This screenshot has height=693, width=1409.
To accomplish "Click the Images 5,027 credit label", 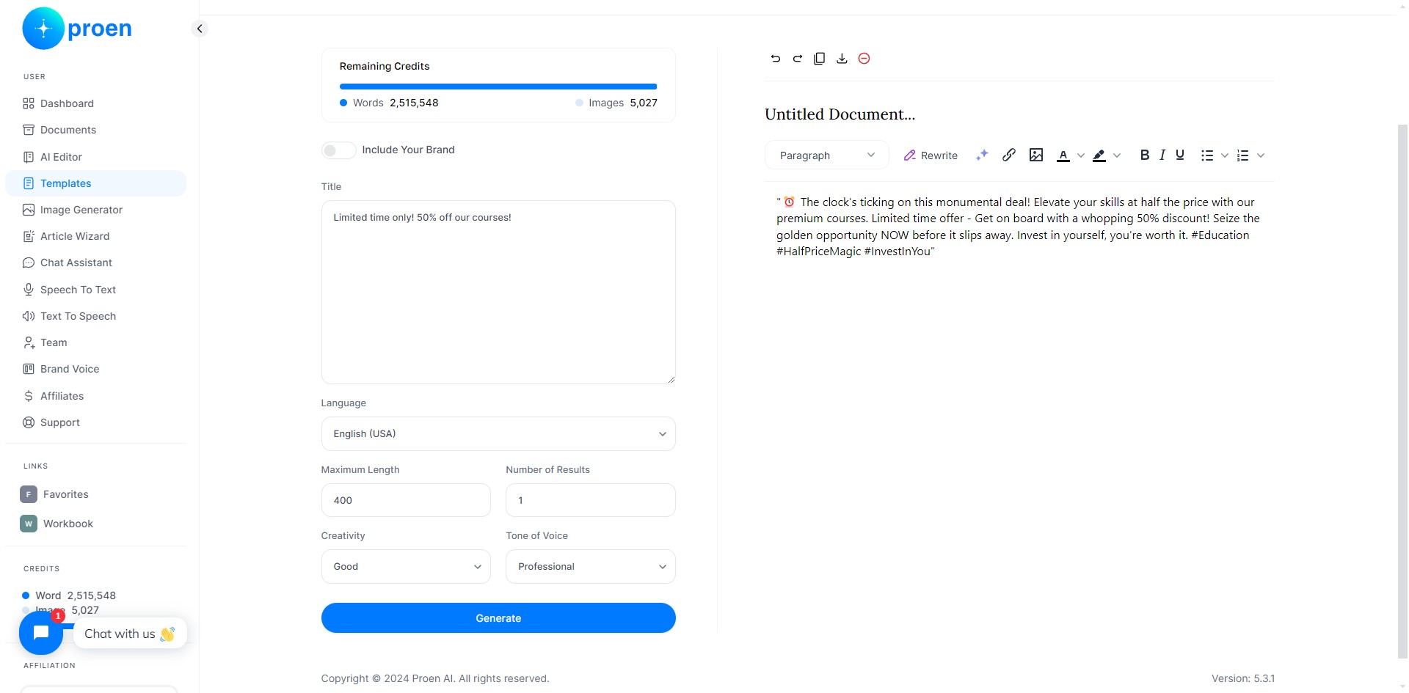I will (616, 103).
